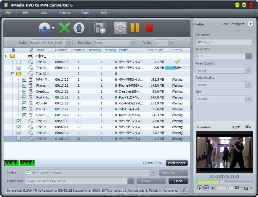Open the Tools menu
Screen dimensions: 258x197
tap(85, 13)
